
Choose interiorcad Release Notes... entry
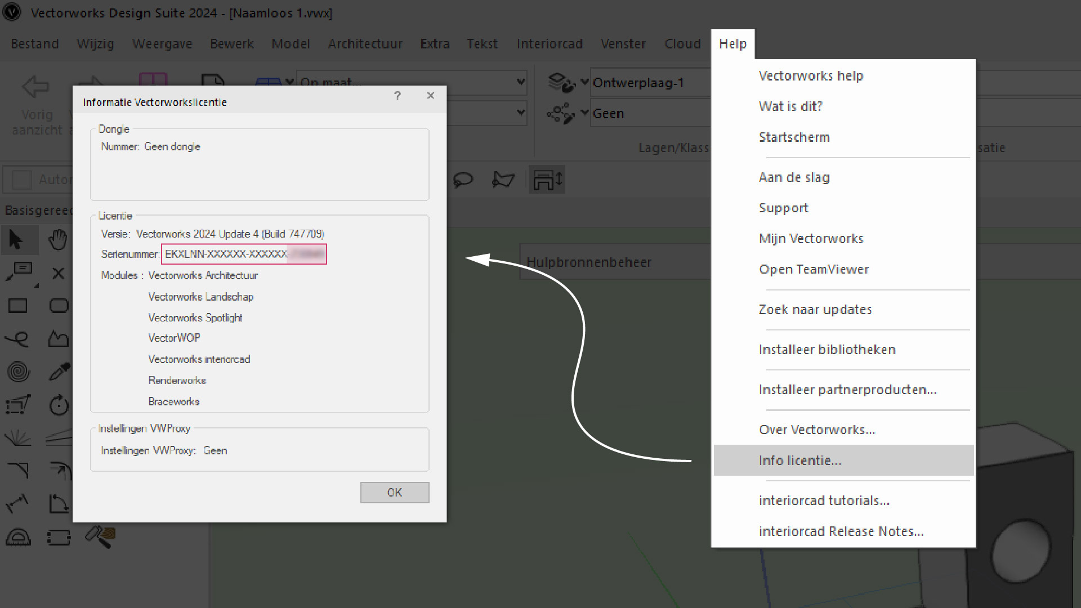coord(843,531)
